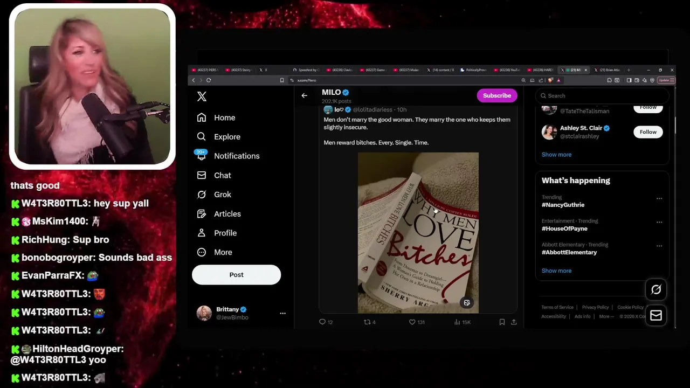Open the #AbbottElementary trending topic
Viewport: 690px width, 388px height.
(569, 252)
